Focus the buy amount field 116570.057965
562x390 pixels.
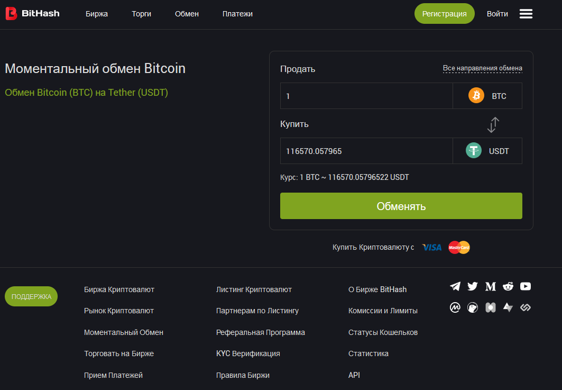click(366, 151)
